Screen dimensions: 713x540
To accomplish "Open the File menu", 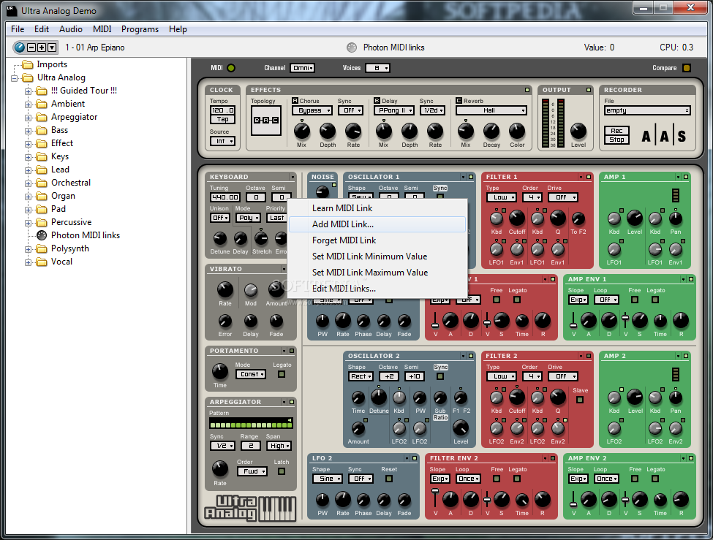I will (x=18, y=29).
